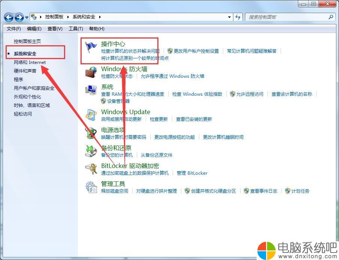Viewport: 339px width, 260px height.
Task: Click 允许远程访问 link
Action: (x=250, y=94)
